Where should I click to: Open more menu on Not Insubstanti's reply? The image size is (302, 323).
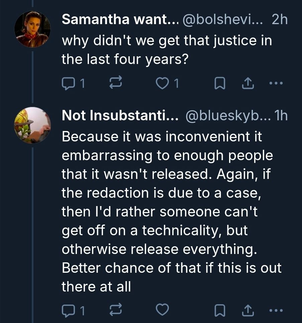point(277,311)
